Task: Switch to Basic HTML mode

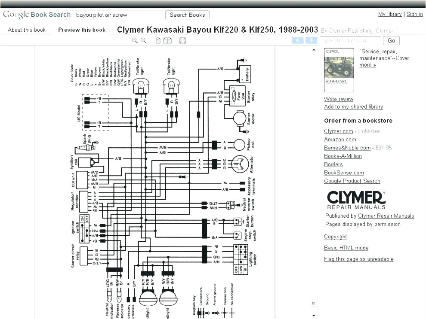Action: (346, 247)
